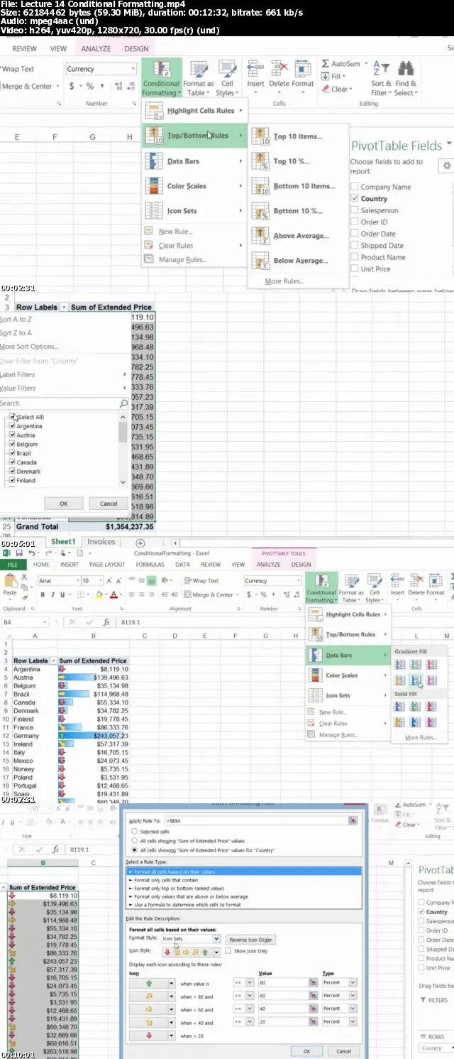Image resolution: width=454 pixels, height=1059 pixels.
Task: Toggle Underline formatting
Action: (62, 594)
